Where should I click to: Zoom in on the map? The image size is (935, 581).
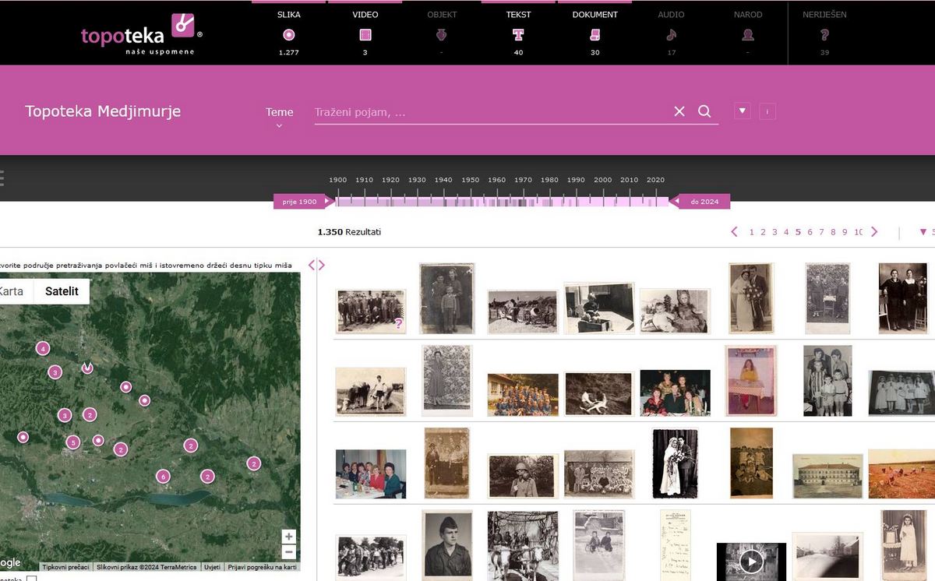click(289, 537)
